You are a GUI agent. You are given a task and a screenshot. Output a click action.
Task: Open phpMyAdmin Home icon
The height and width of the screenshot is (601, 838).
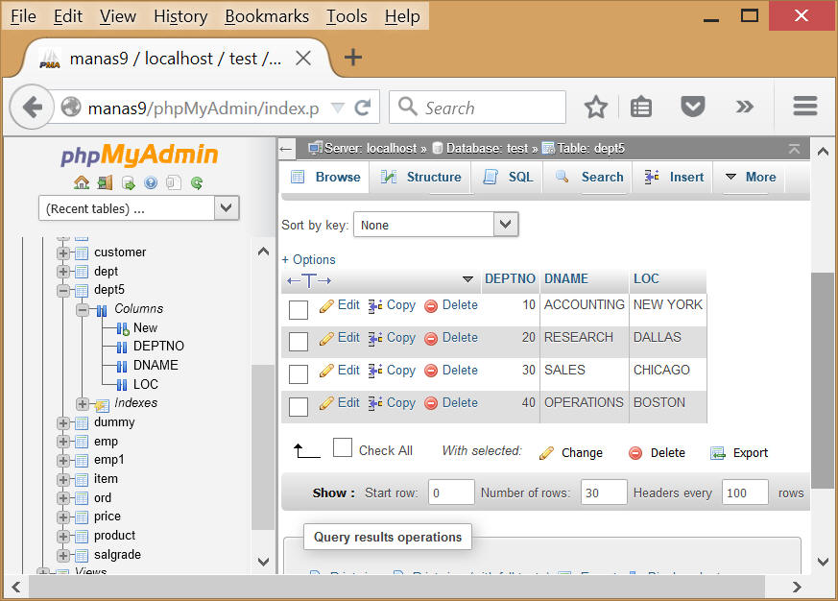coord(82,182)
